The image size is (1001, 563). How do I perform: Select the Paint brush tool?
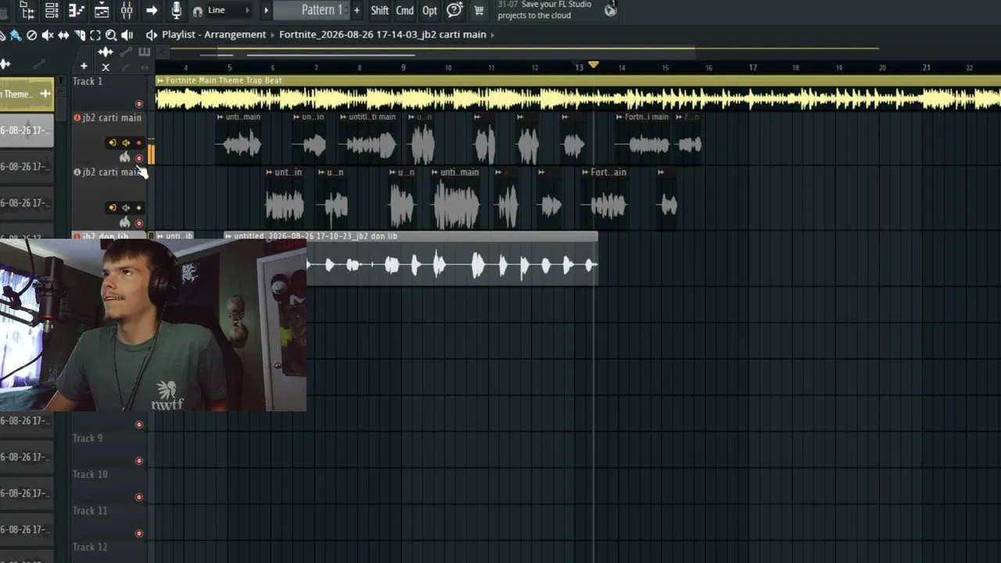pos(15,35)
